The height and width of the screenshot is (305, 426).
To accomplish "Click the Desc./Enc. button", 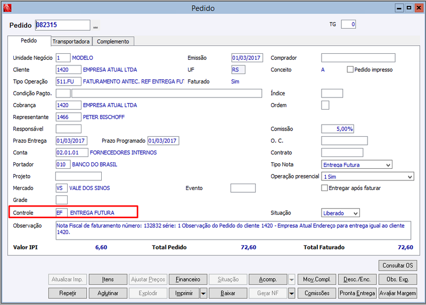I will click(x=357, y=279).
